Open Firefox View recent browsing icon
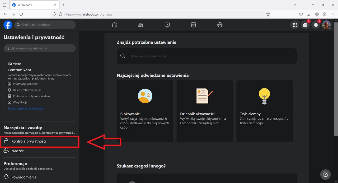This screenshot has height=183, width=338. 4,5
